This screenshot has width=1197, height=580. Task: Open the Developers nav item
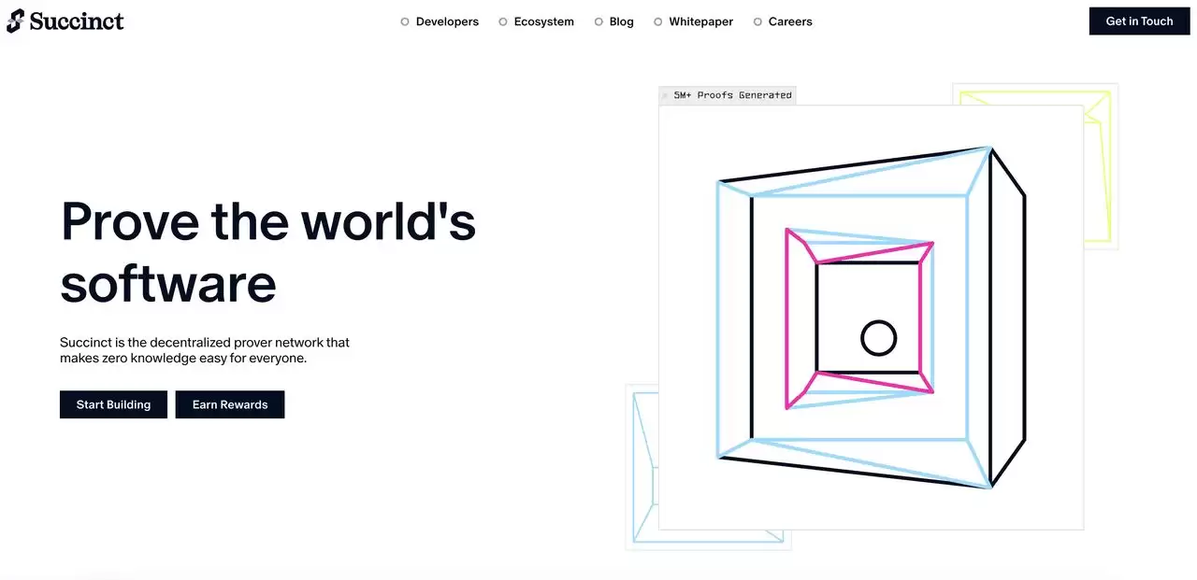[x=447, y=21]
